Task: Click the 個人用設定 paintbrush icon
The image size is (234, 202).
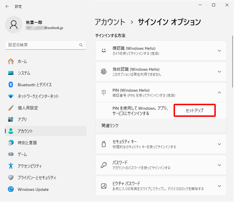Action: [x=11, y=108]
